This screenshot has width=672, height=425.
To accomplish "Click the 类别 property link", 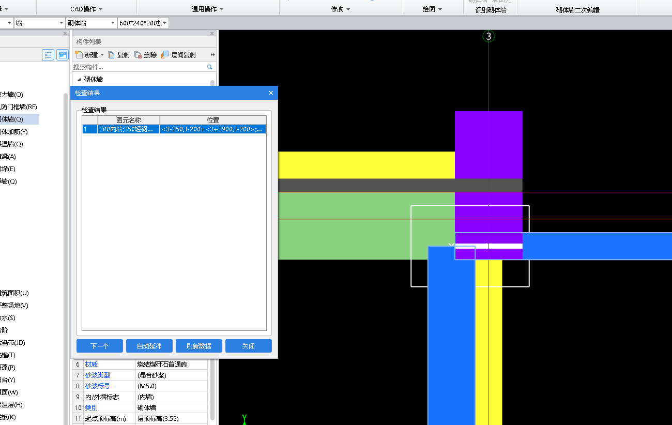I will [91, 408].
